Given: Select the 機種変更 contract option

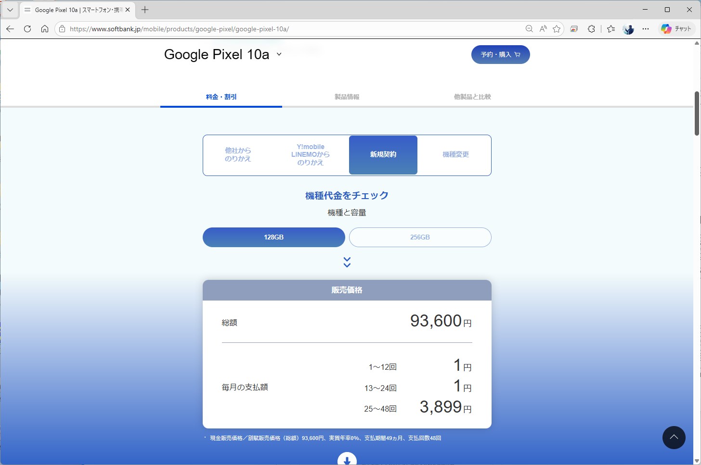Looking at the screenshot, I should 454,155.
